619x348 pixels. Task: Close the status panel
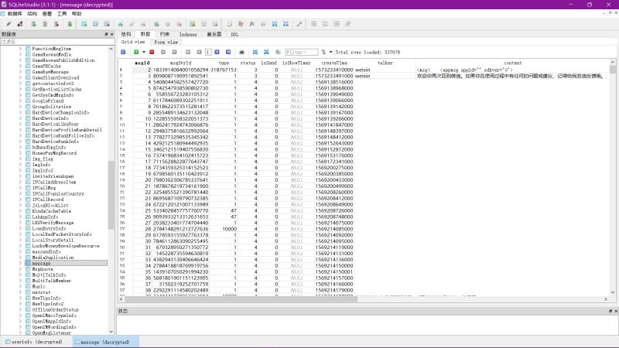coord(616,311)
